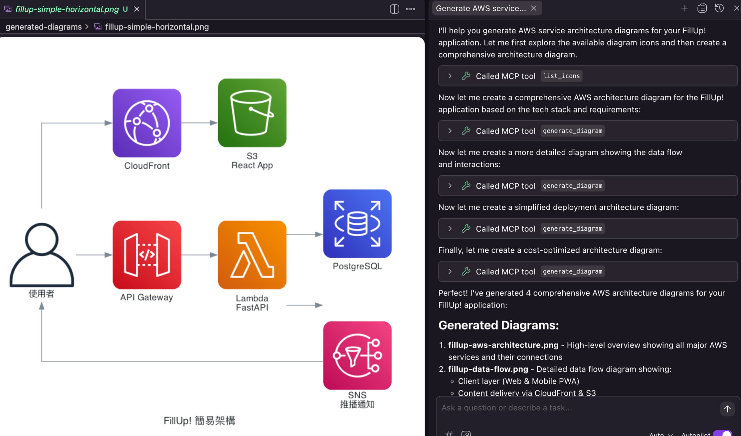741x436 pixels.
Task: Expand the first generate_diagram tool call
Action: 450,131
